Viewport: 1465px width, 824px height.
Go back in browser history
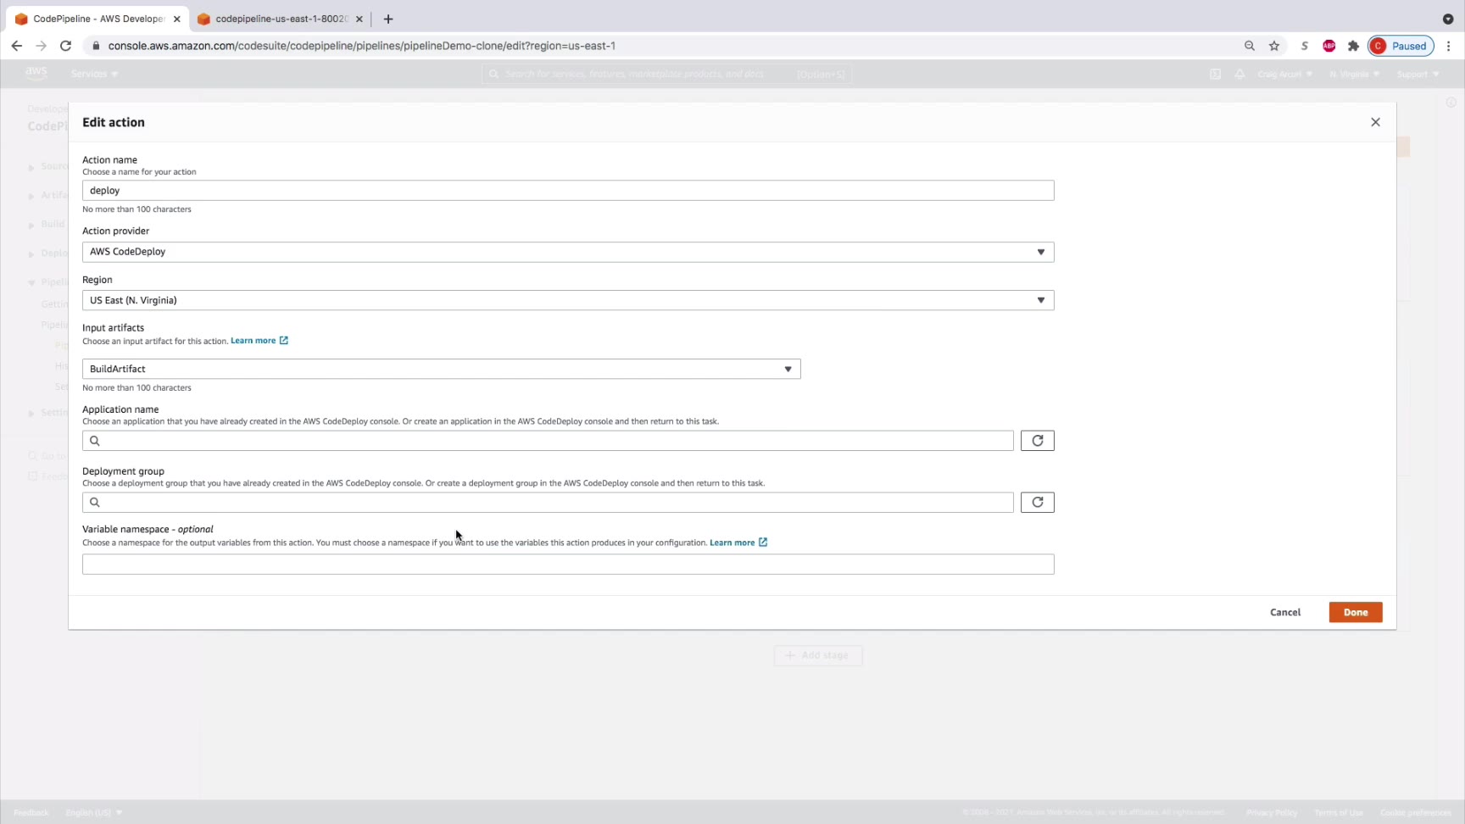(x=17, y=46)
